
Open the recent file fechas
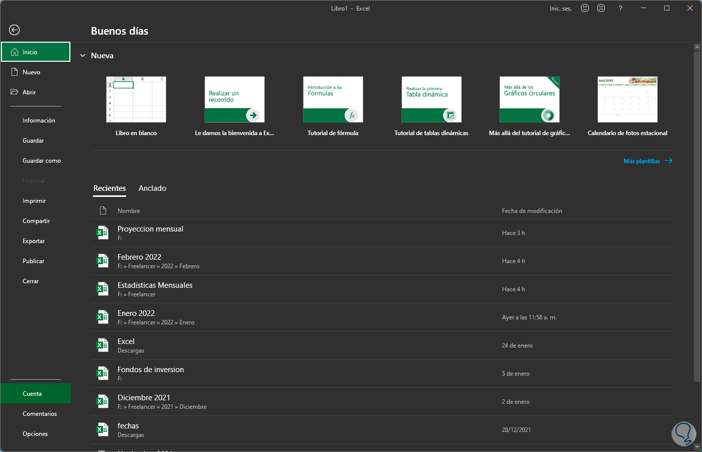[382, 429]
